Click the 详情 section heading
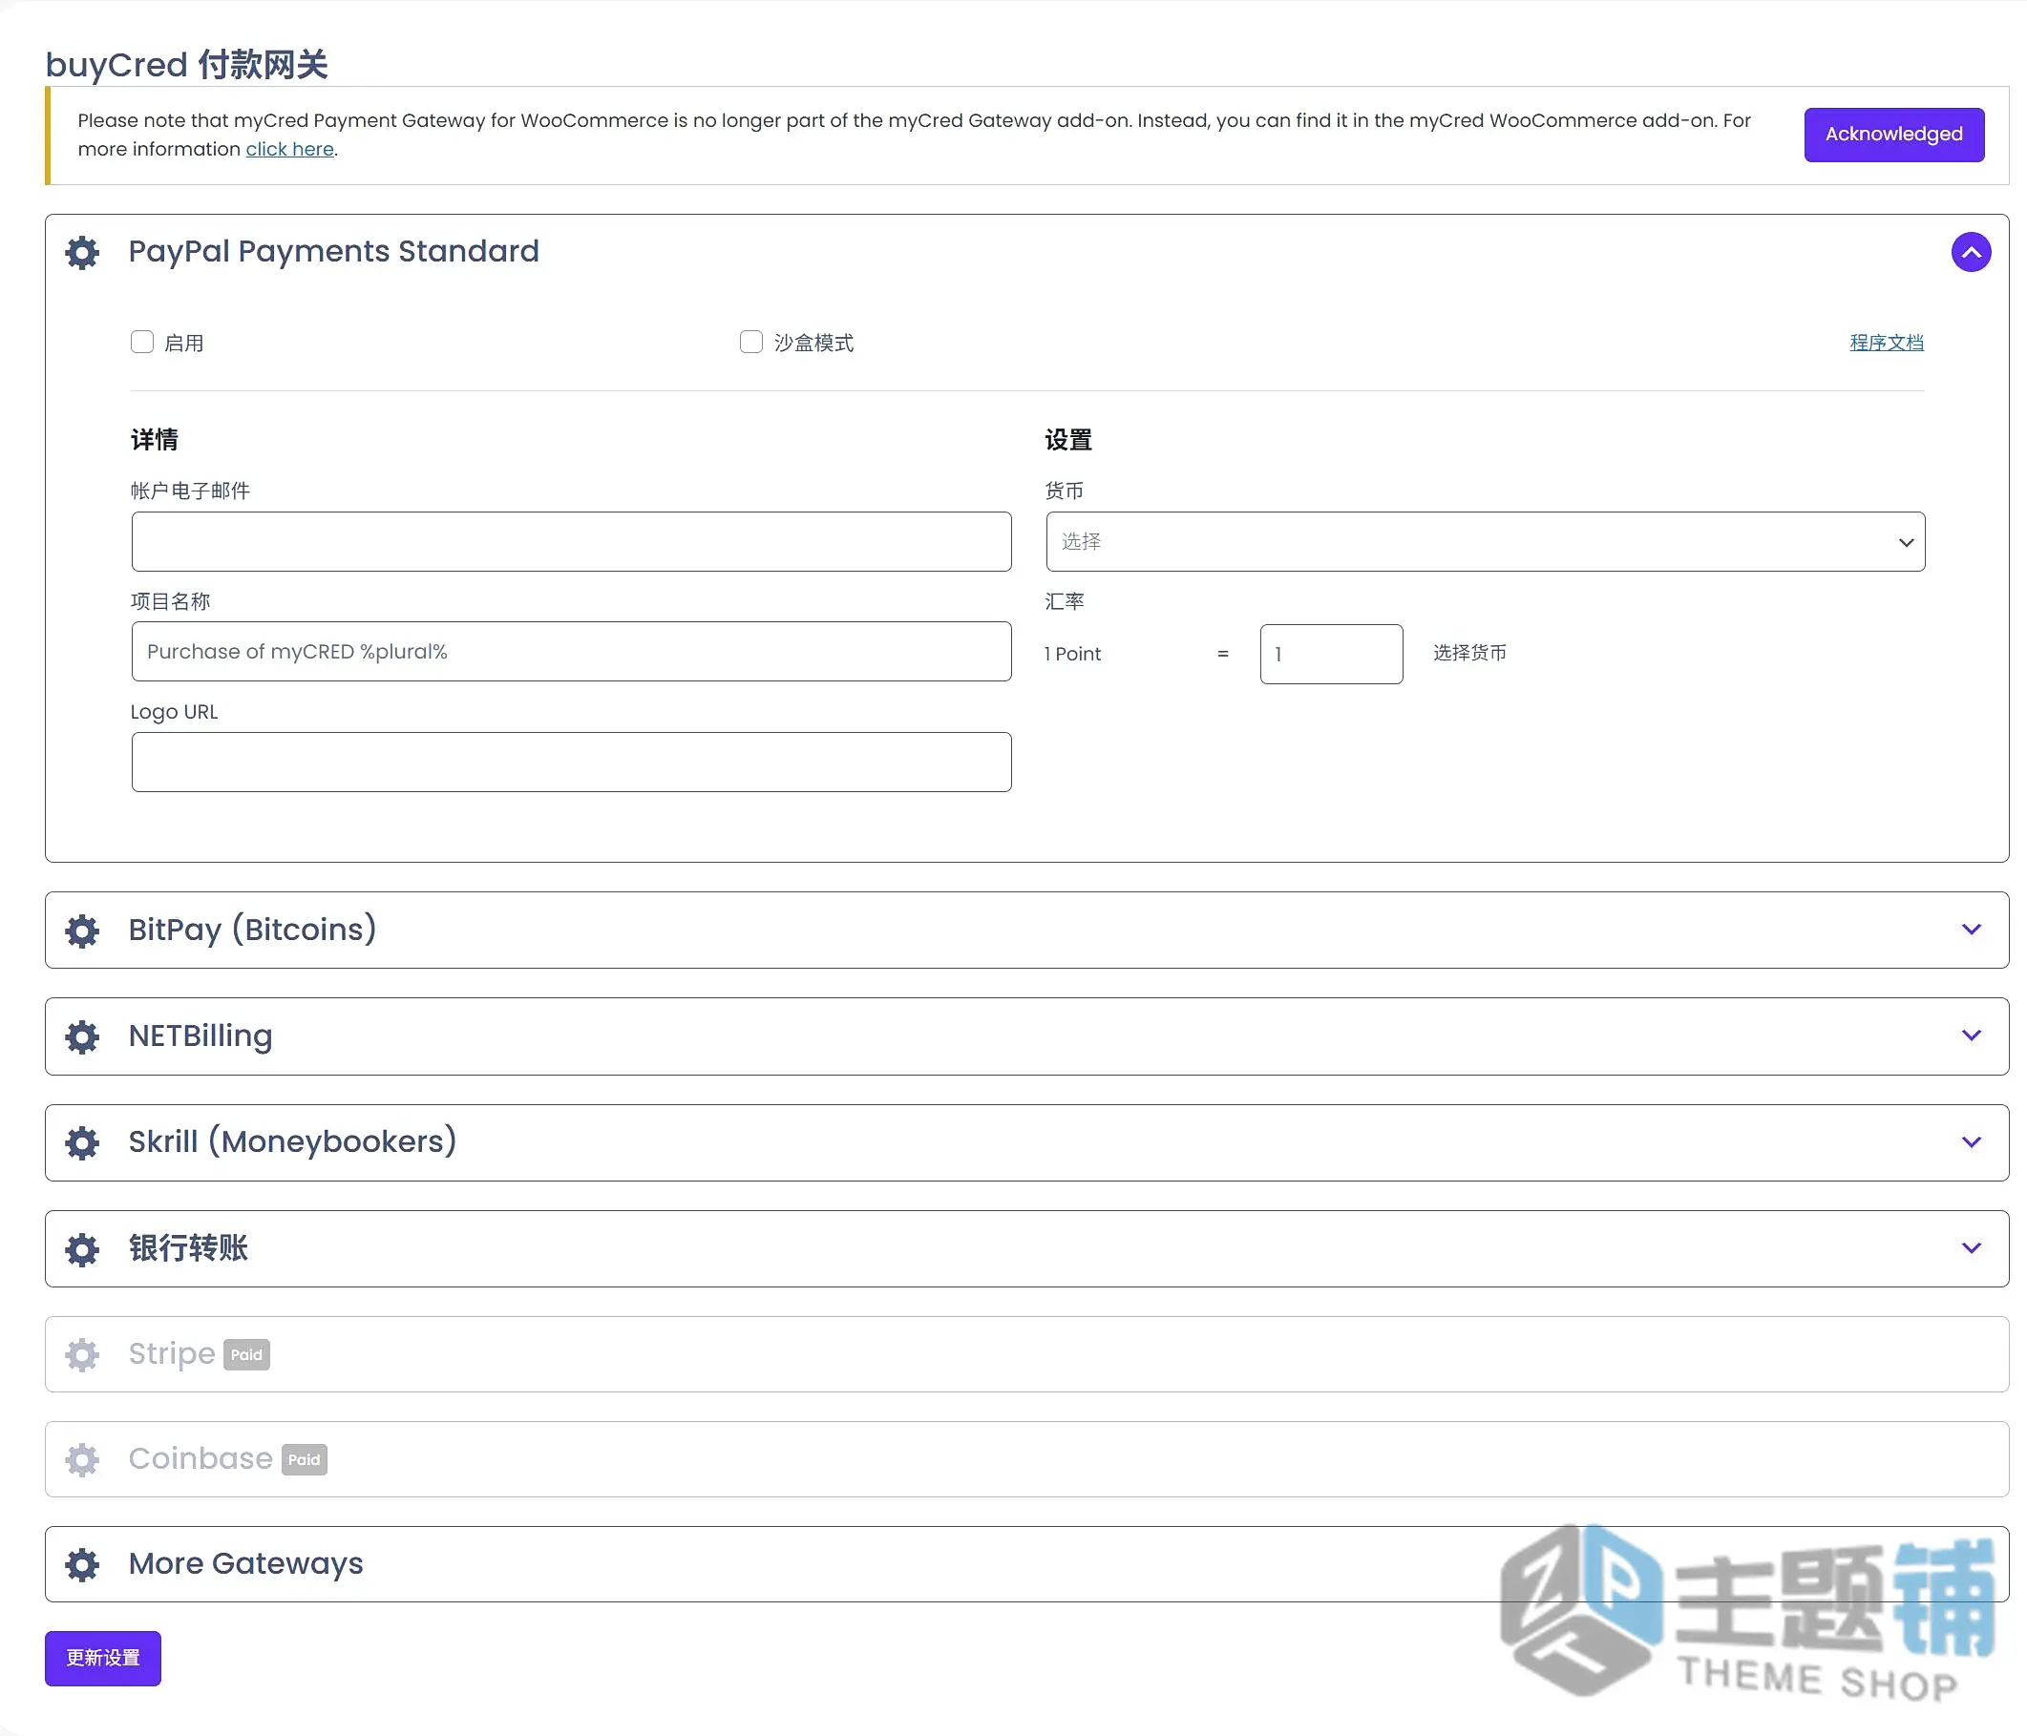Viewport: 2027px width, 1736px height. pyautogui.click(x=155, y=440)
